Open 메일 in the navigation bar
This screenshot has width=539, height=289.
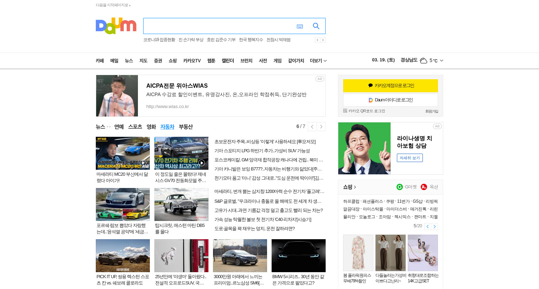click(x=114, y=61)
